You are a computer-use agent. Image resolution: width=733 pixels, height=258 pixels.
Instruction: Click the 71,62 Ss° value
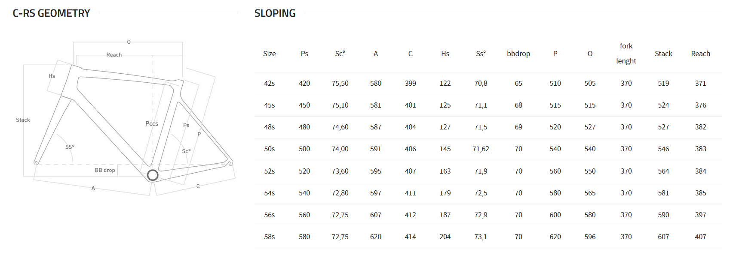click(x=481, y=149)
